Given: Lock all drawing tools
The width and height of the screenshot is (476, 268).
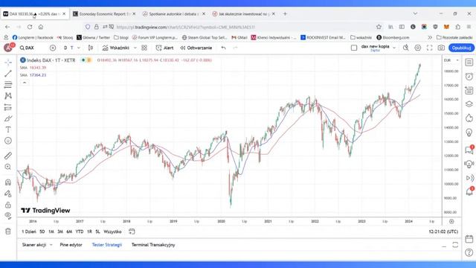Looking at the screenshot, I should click(x=8, y=205).
